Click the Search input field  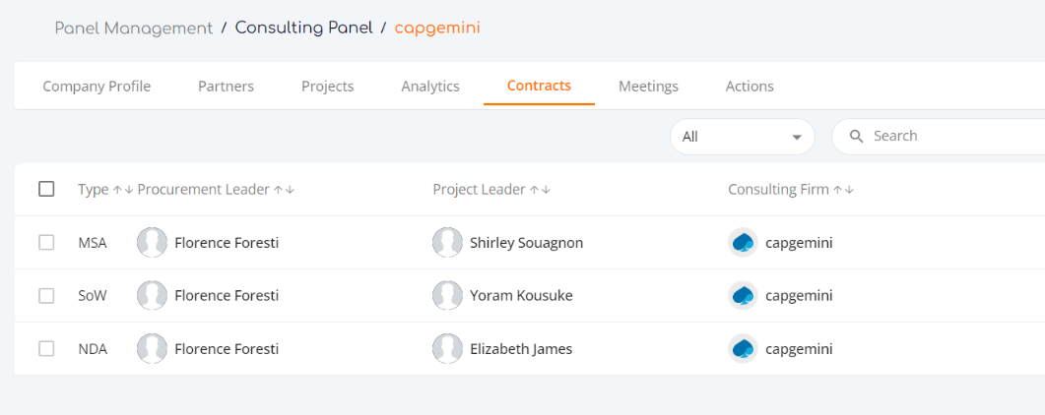pyautogui.click(x=939, y=137)
